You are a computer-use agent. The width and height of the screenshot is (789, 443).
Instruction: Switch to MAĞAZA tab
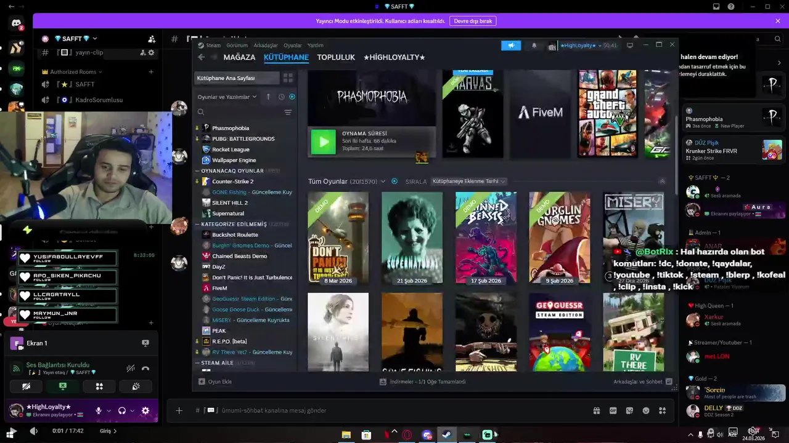tap(239, 57)
